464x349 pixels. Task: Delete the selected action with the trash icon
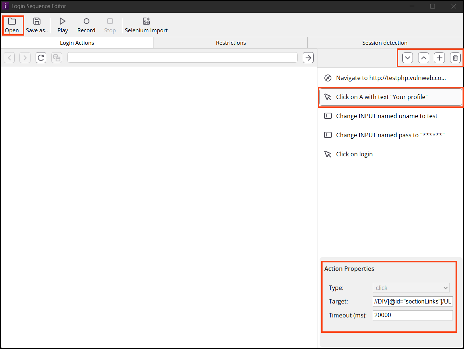tap(455, 58)
